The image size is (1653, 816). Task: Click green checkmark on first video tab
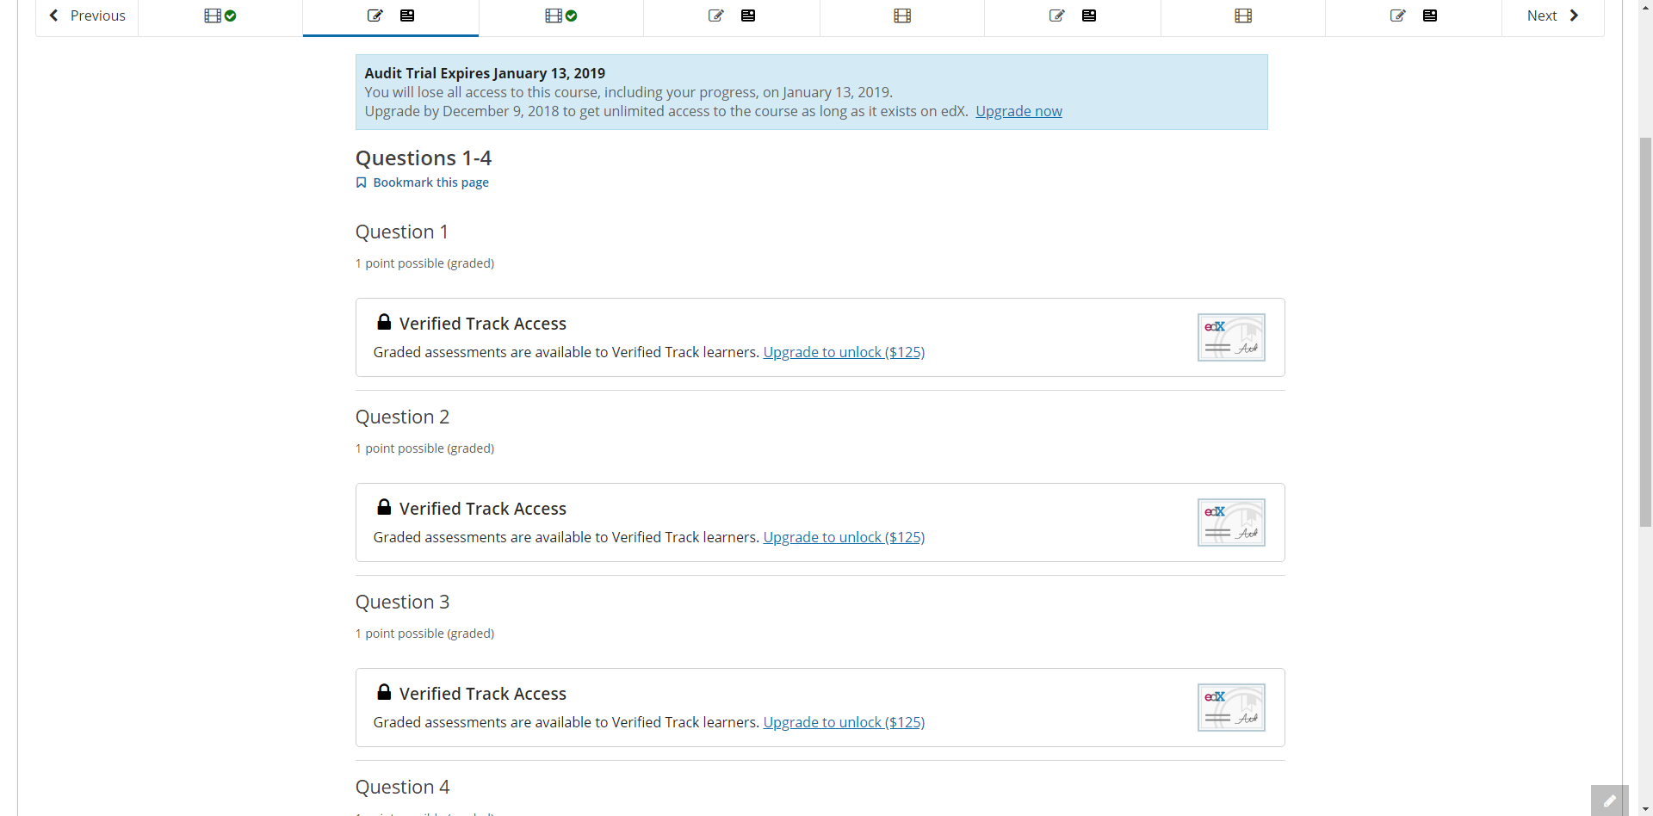point(231,15)
